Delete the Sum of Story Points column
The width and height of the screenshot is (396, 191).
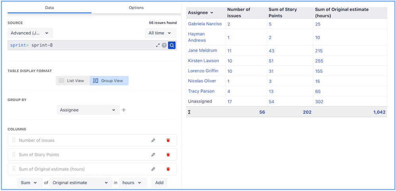click(168, 154)
